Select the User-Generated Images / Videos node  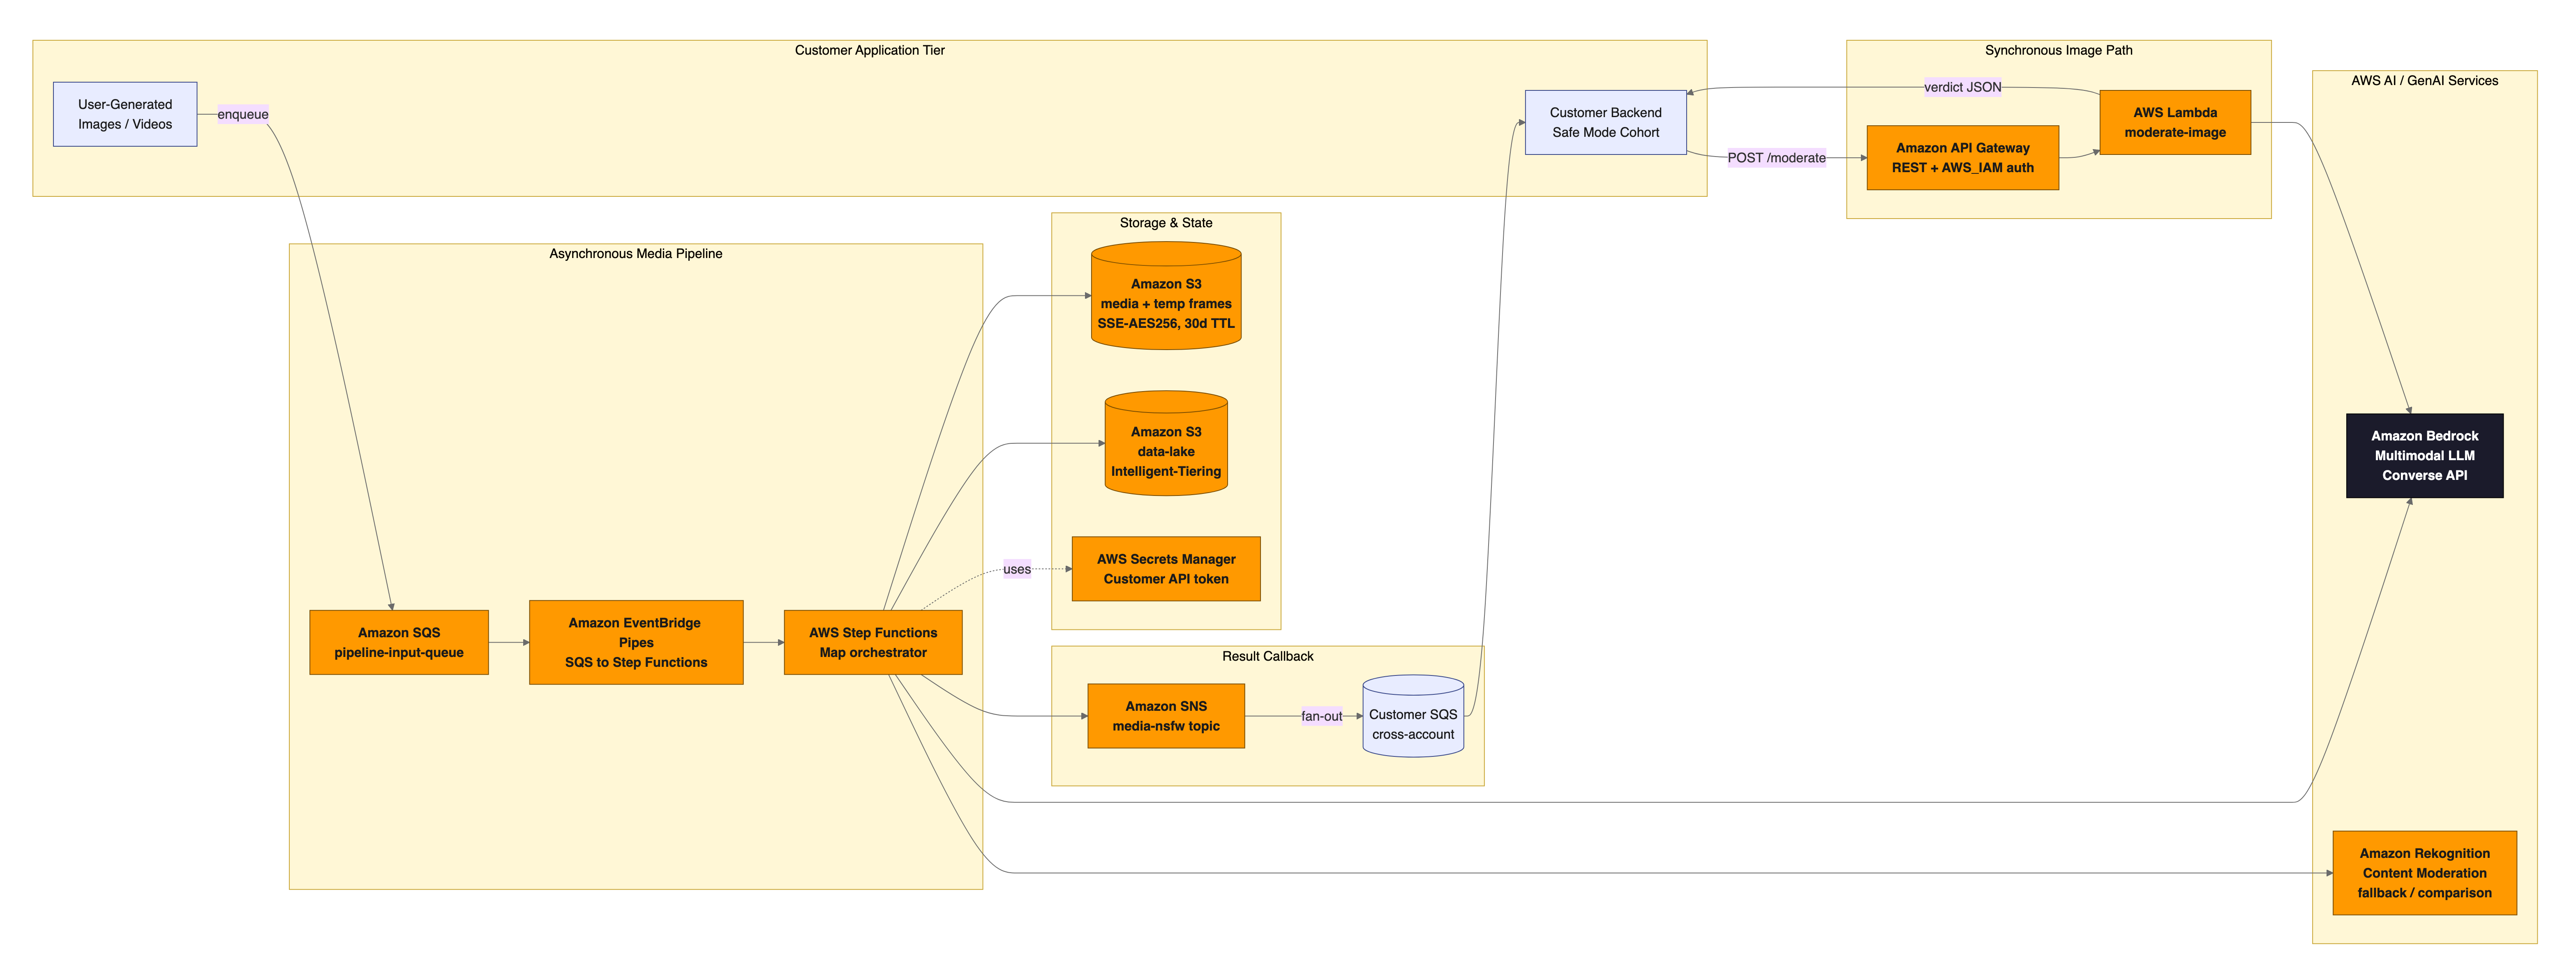(125, 114)
